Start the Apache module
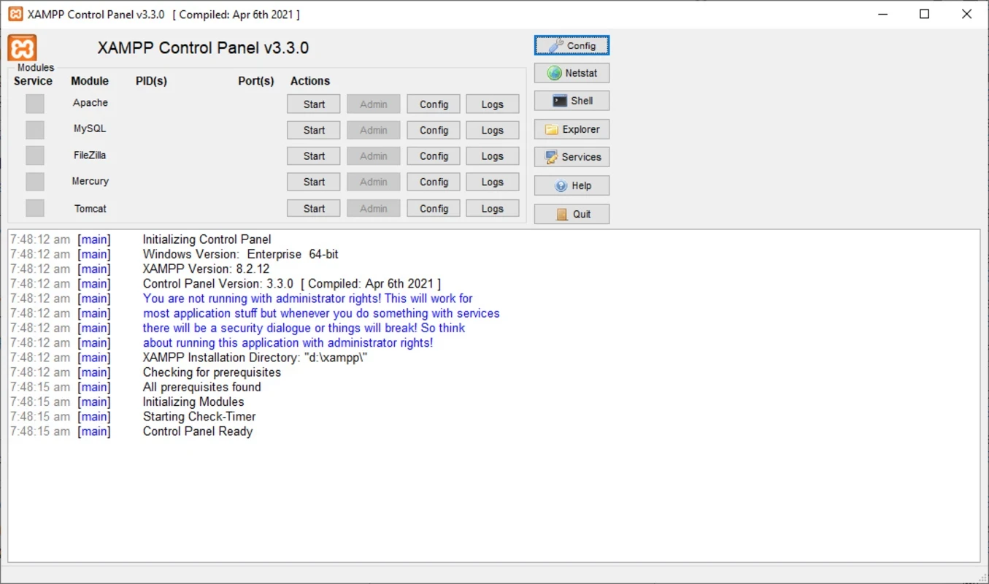Screen dimensions: 989x584 pos(314,104)
